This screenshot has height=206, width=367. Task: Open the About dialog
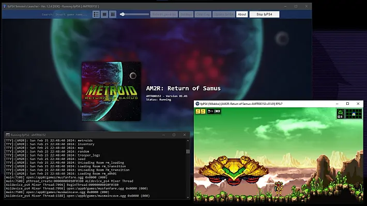[x=242, y=14]
